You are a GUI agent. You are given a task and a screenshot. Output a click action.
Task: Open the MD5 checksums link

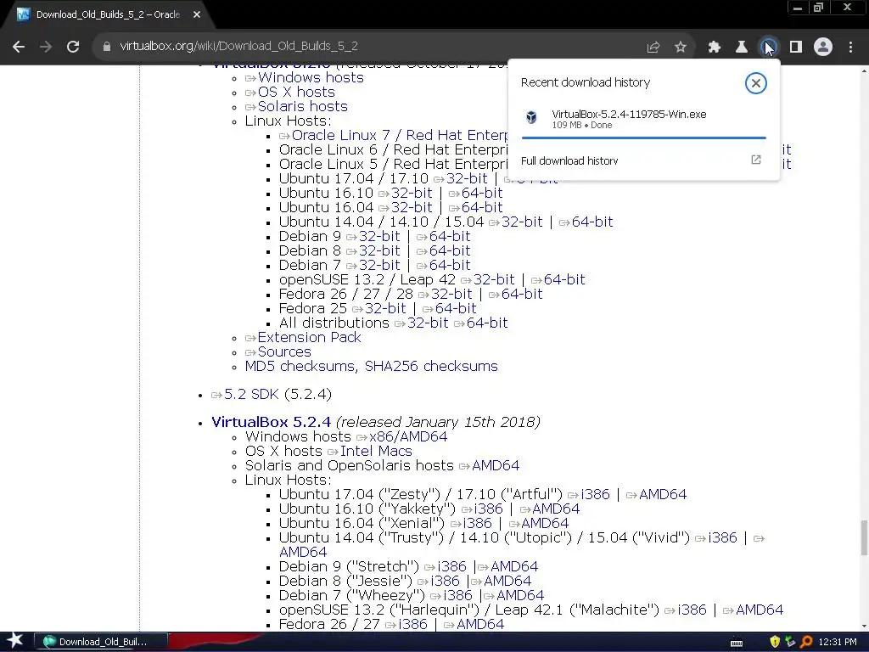(301, 367)
